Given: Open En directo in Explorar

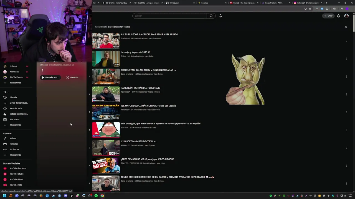Looking at the screenshot, I should [16, 149].
